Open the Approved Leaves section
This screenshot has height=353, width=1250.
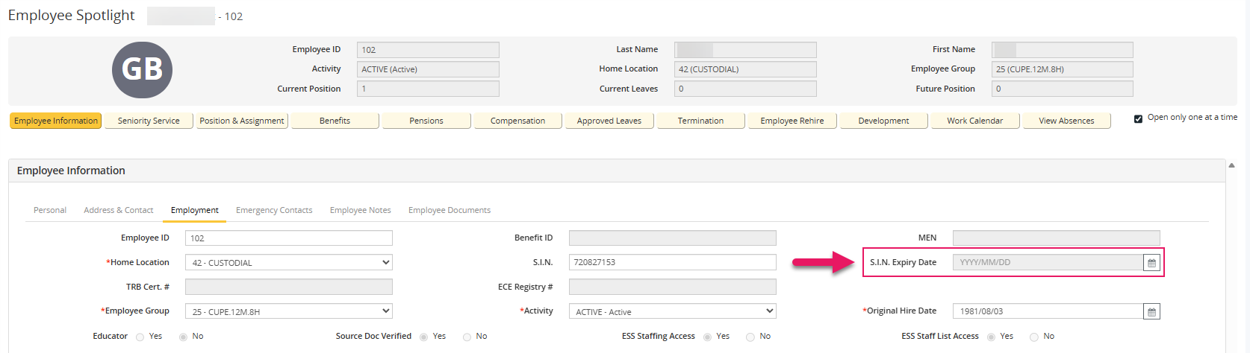click(609, 121)
